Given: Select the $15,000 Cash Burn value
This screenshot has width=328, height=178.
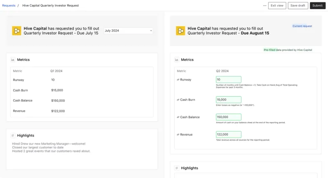Looking at the screenshot, I should [x=57, y=90].
